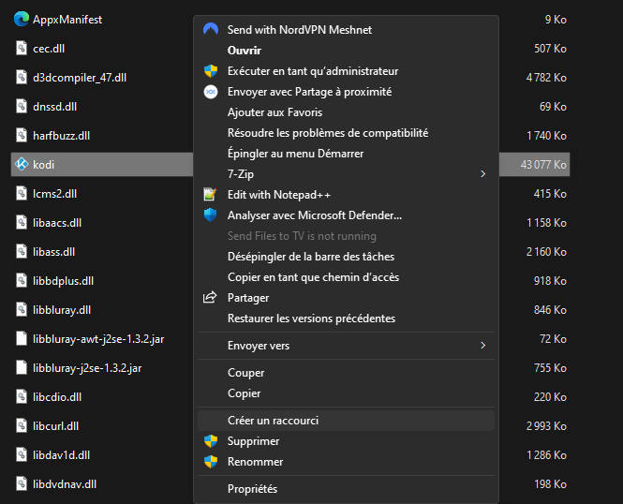The width and height of the screenshot is (623, 504).
Task: Click the 198 Ko size value
Action: (x=550, y=484)
